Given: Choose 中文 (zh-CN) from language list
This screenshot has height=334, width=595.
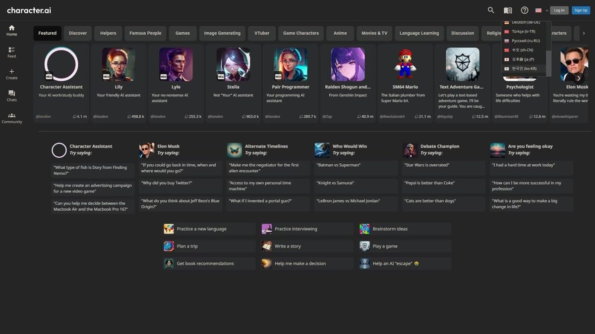Looking at the screenshot, I should pos(524,50).
